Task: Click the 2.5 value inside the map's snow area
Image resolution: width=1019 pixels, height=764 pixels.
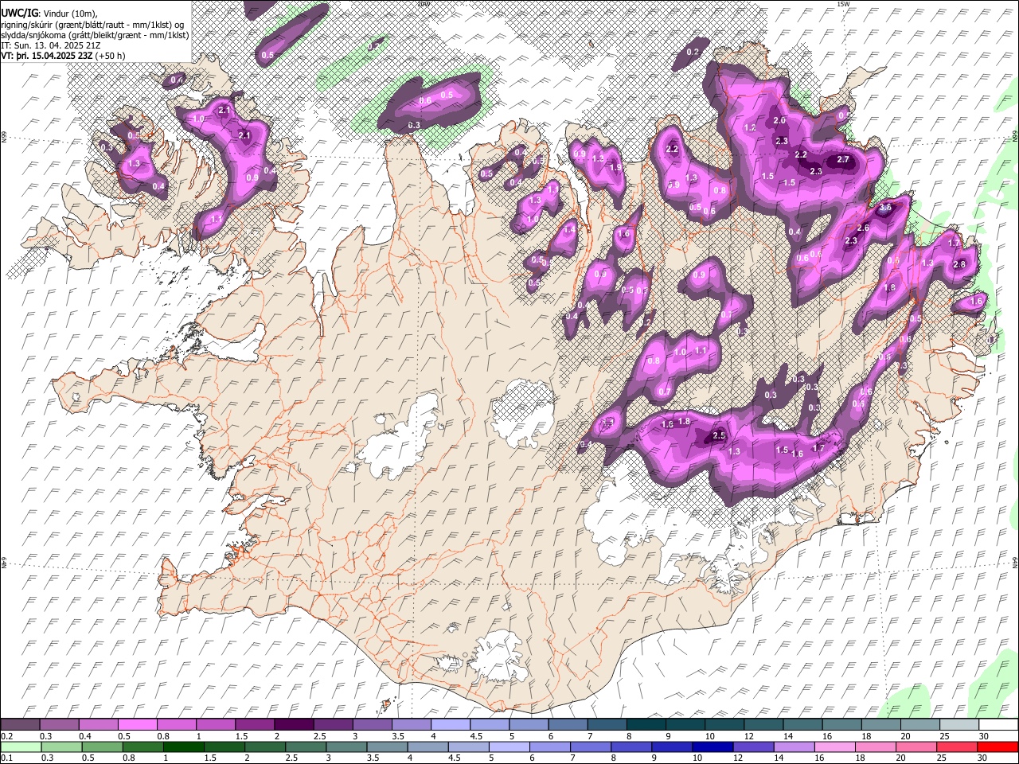Action: pyautogui.click(x=719, y=435)
